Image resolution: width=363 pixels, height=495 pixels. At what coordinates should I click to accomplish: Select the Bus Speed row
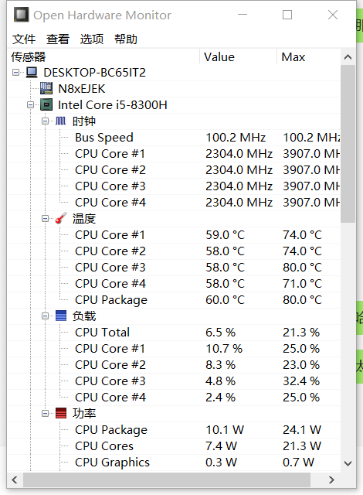174,138
